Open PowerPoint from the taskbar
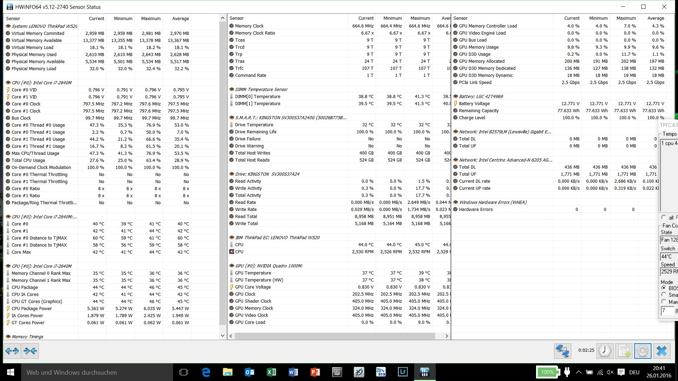 315,372
